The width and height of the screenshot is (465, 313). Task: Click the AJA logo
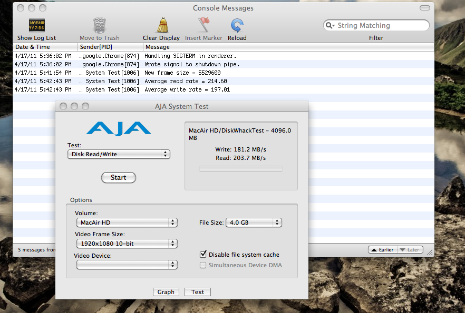click(x=119, y=128)
